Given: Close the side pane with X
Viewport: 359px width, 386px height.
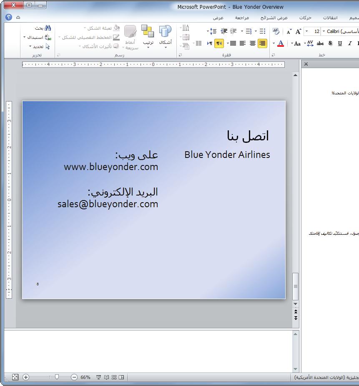Looking at the screenshot, I should click(306, 64).
